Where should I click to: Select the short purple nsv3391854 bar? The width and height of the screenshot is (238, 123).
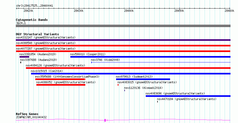coord(24,57)
